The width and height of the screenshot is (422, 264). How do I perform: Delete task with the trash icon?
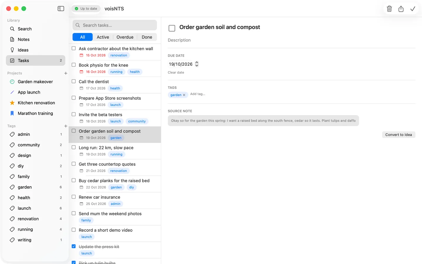(x=389, y=9)
